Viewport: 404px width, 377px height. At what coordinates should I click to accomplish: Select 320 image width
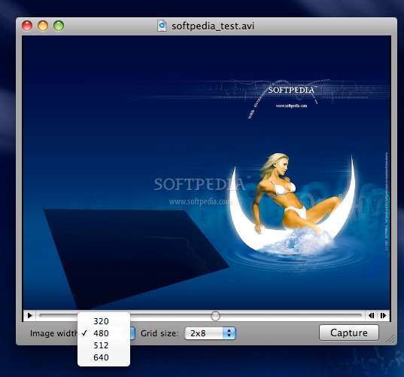tap(104, 321)
